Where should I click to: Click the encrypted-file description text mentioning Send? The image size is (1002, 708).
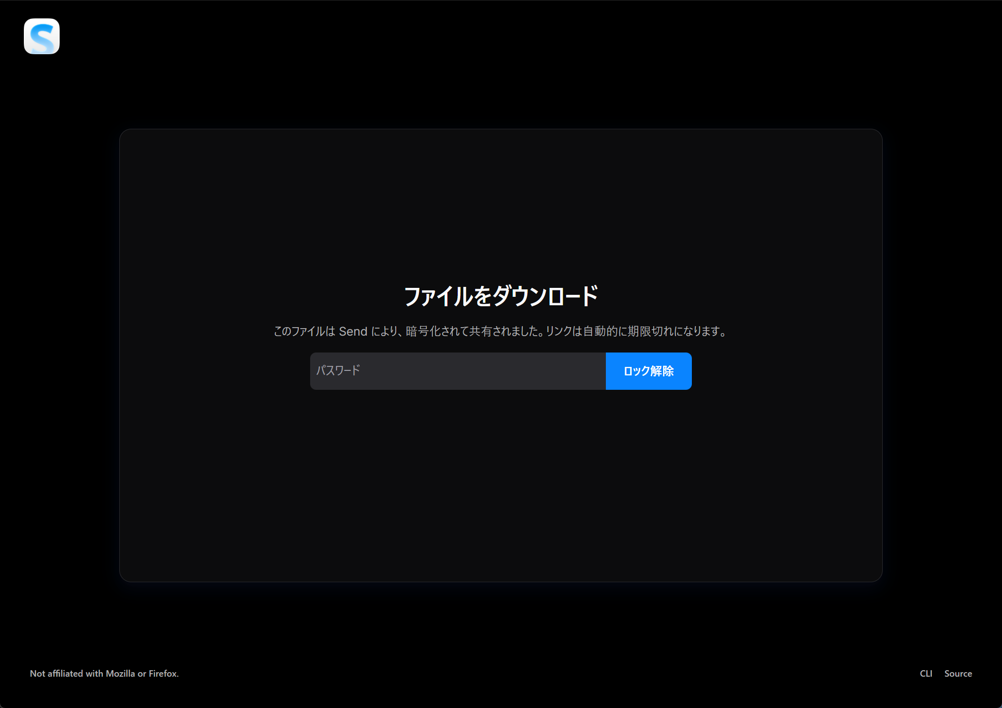[x=501, y=331]
